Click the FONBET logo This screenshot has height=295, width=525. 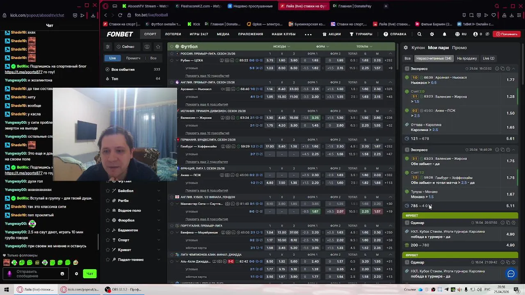point(120,34)
